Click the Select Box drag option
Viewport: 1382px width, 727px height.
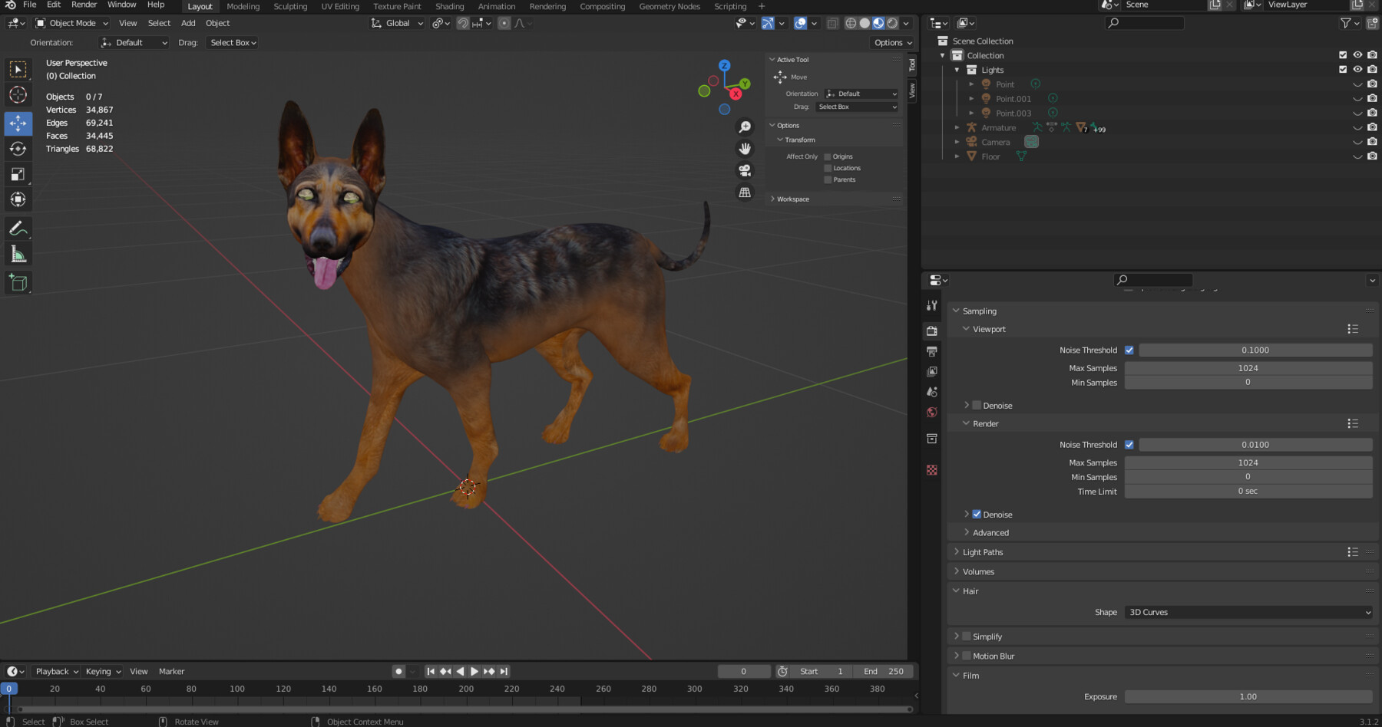tap(856, 107)
